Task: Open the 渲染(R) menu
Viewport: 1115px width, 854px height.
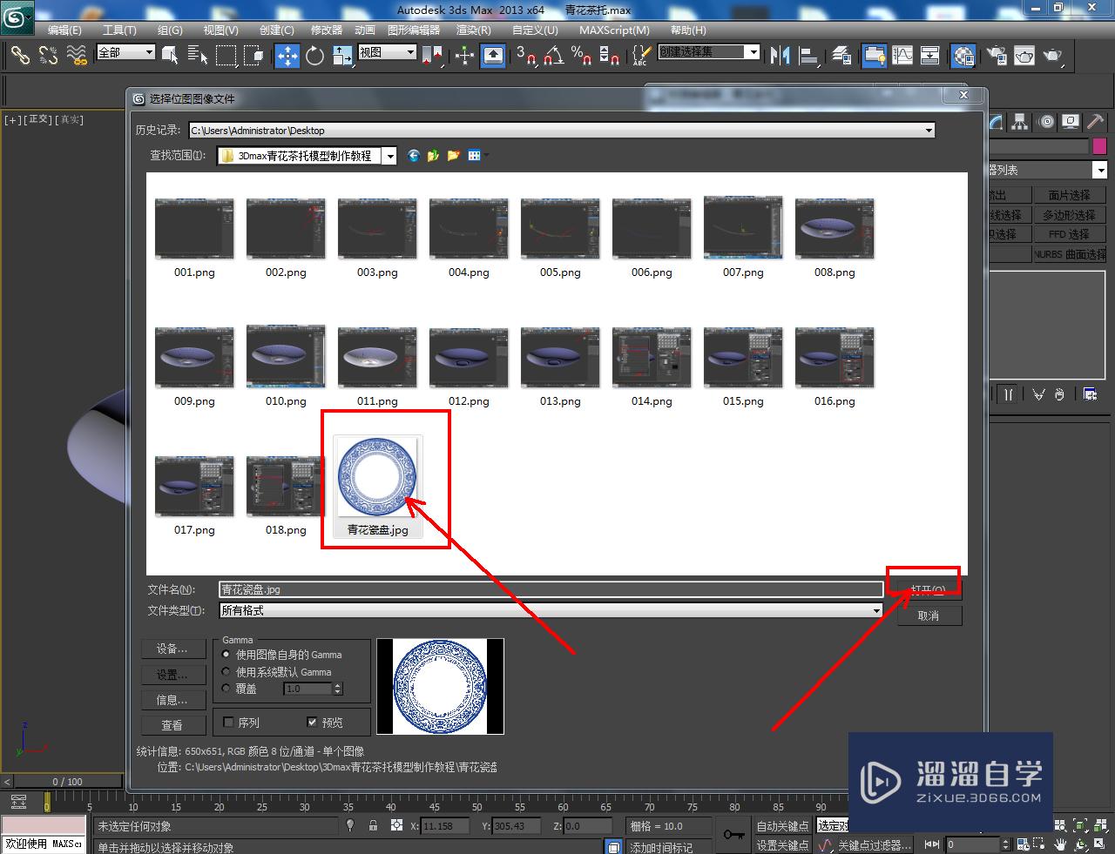Action: 474,30
